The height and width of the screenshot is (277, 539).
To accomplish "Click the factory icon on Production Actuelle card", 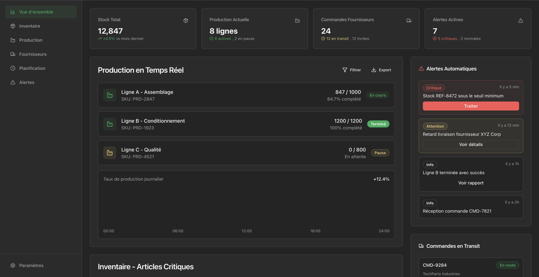I will (x=297, y=21).
